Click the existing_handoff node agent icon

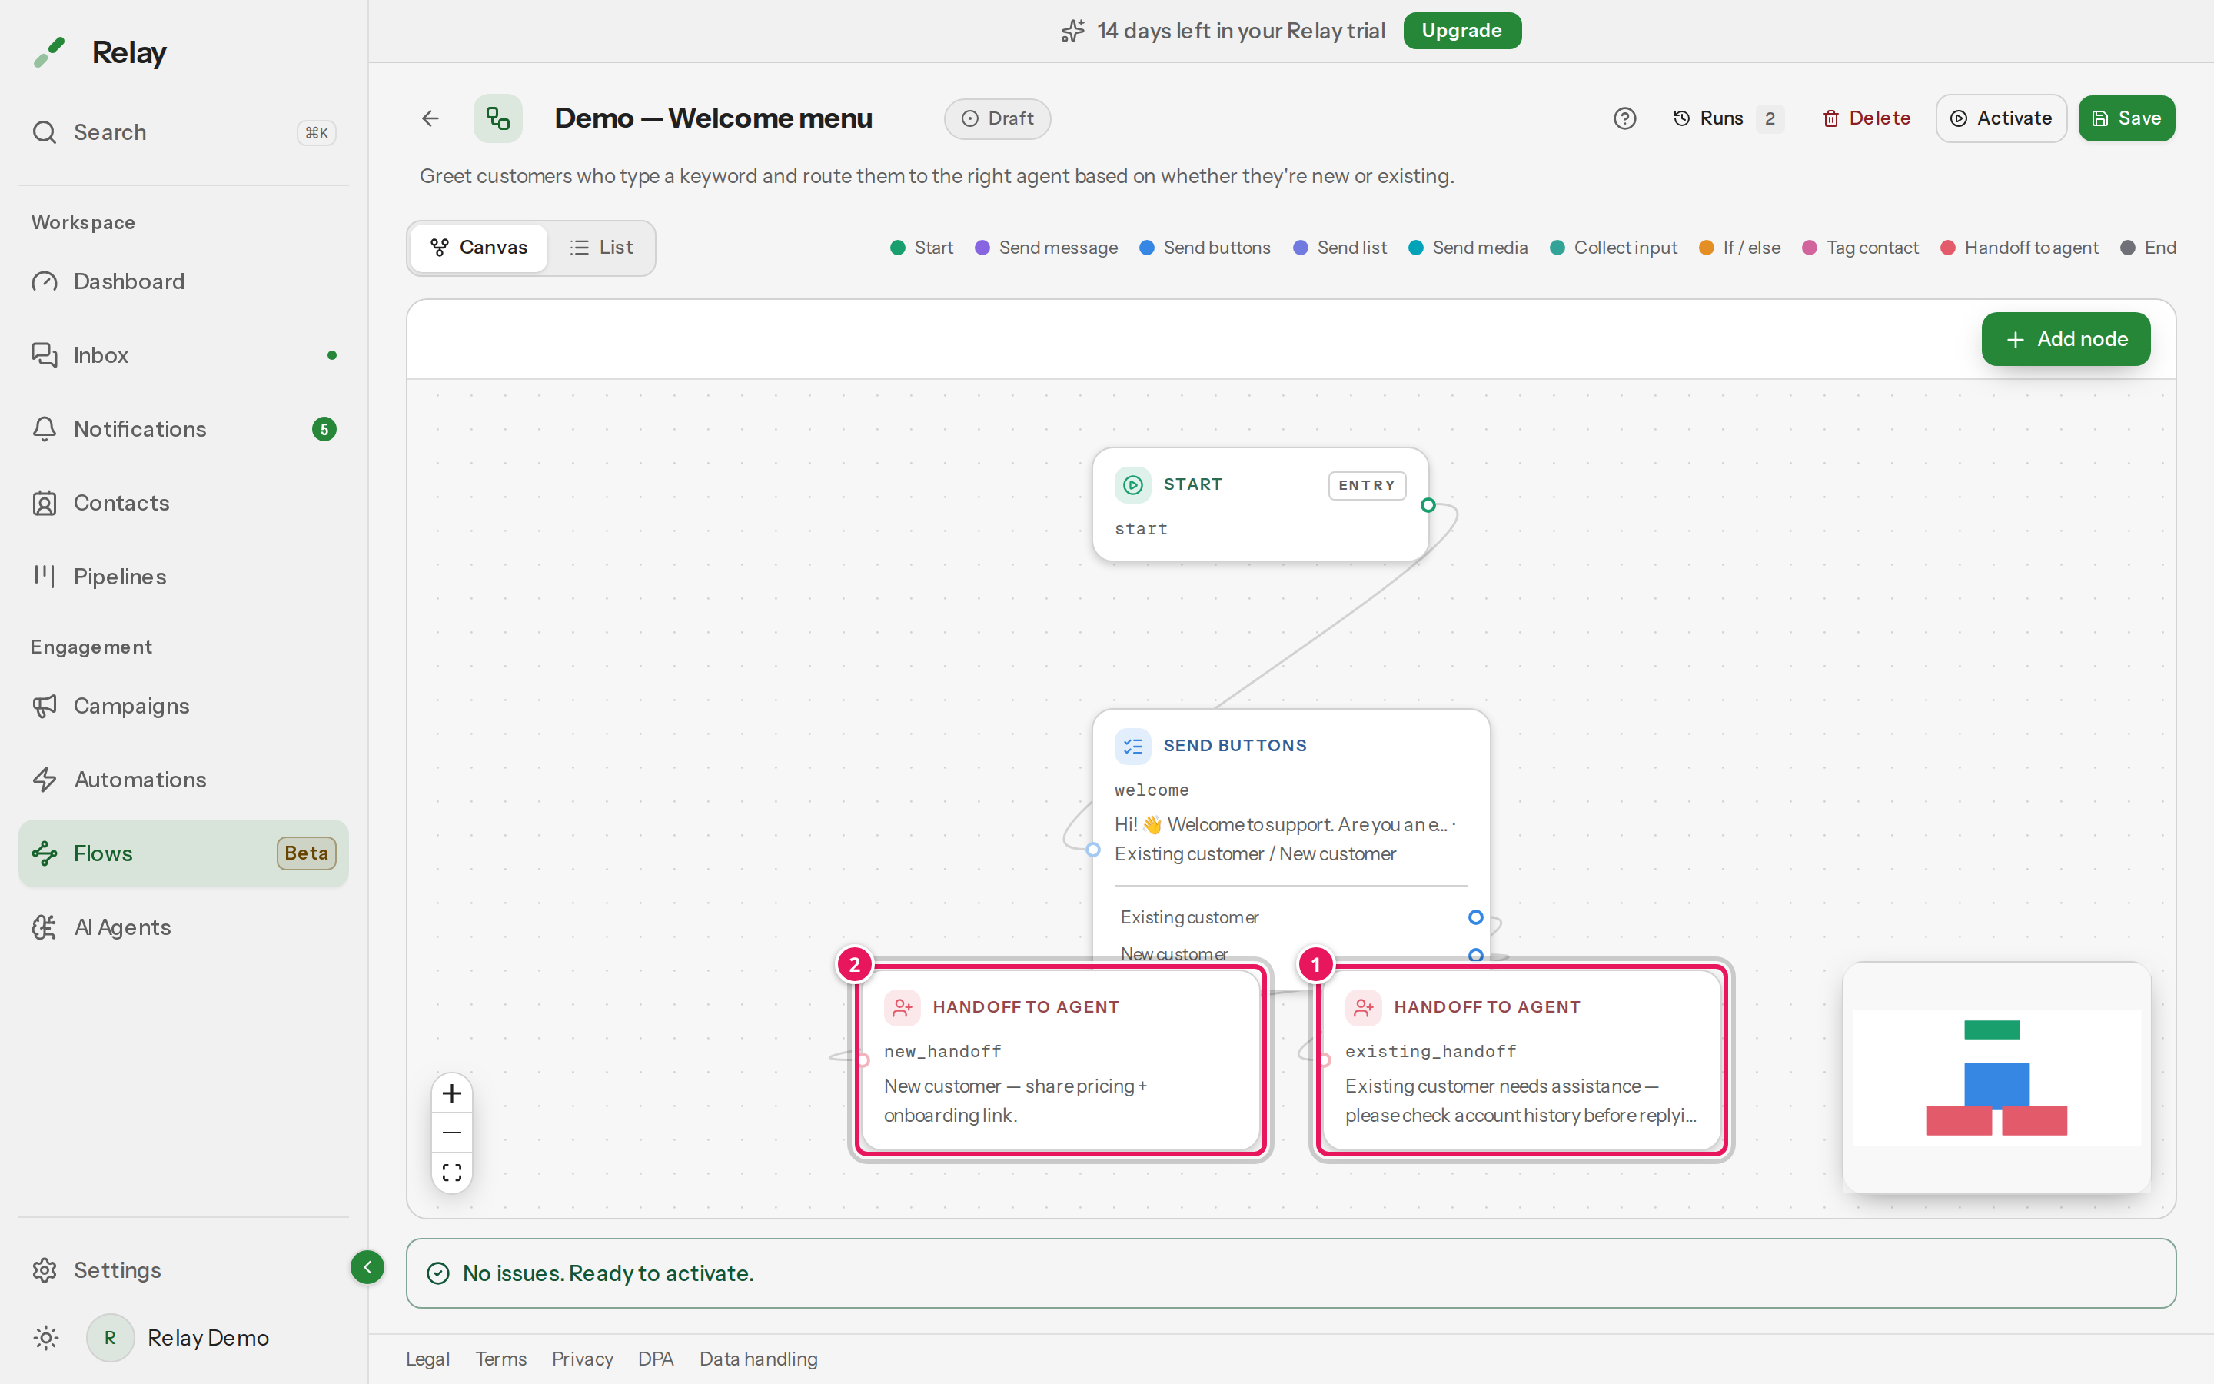coord(1363,1008)
